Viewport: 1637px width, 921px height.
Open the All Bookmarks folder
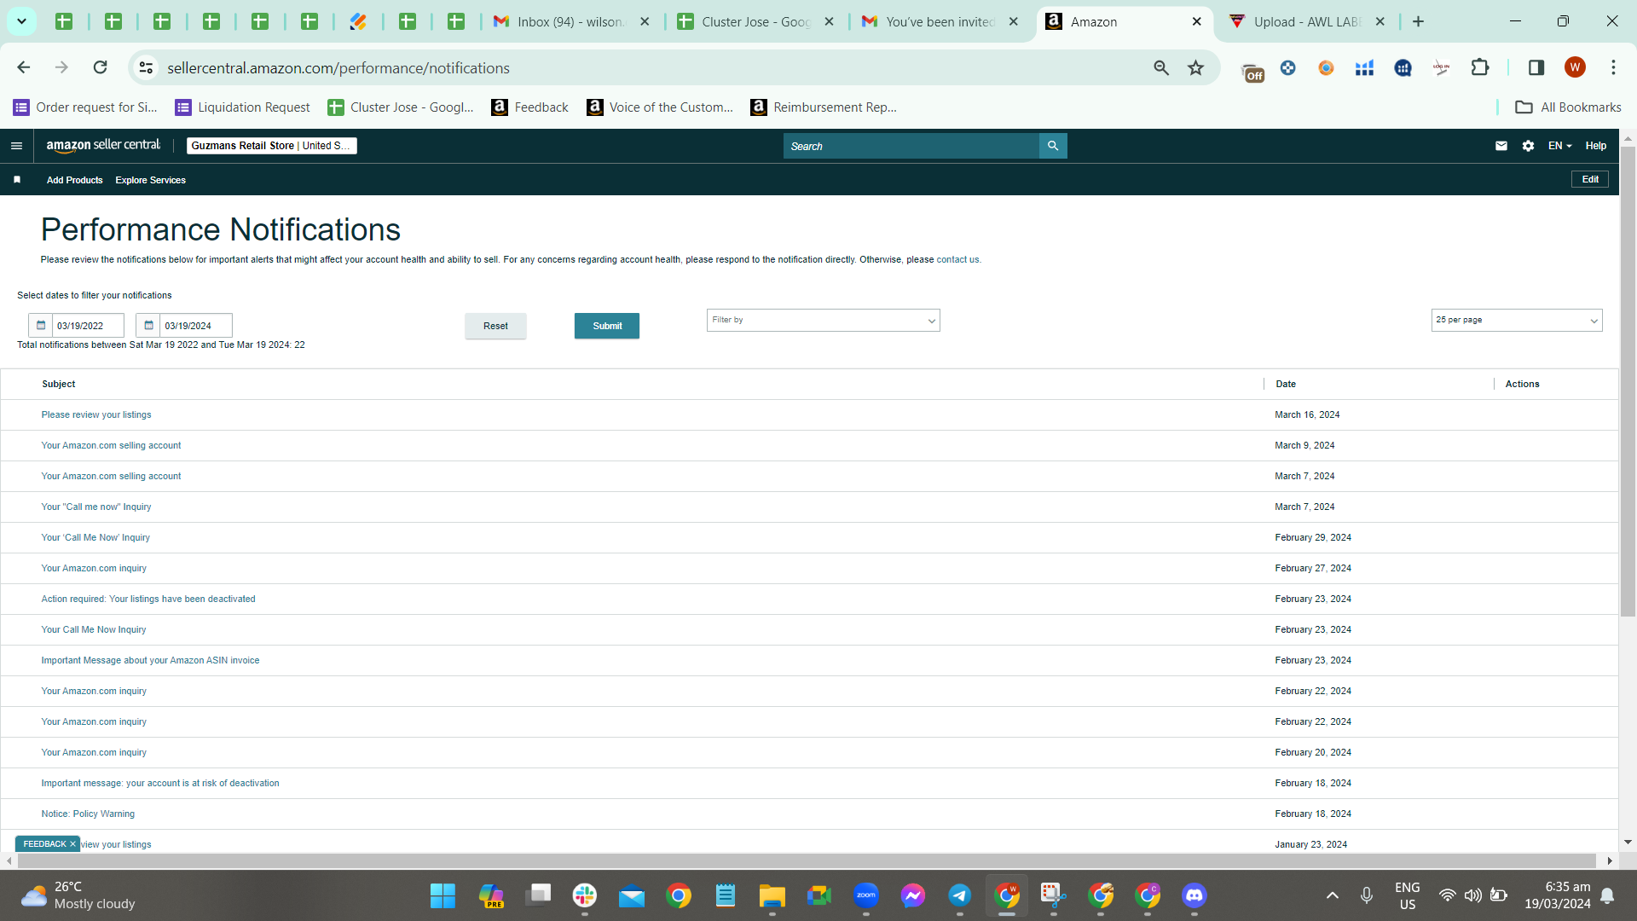coord(1568,107)
